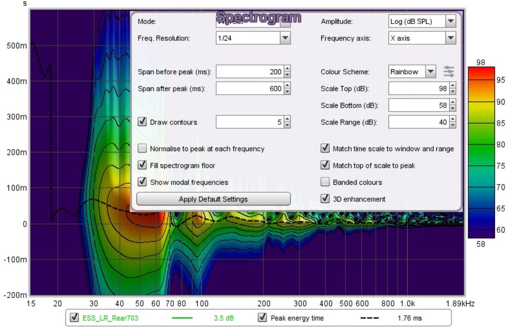
Task: Open the Freq. Resolution dropdown
Action: pos(285,38)
